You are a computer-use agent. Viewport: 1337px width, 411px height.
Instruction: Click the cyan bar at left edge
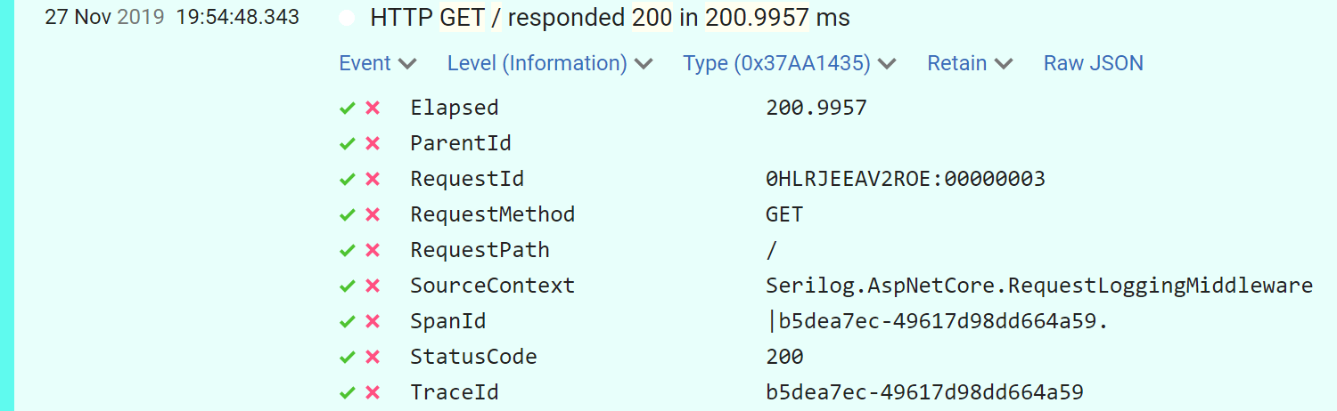pyautogui.click(x=7, y=205)
